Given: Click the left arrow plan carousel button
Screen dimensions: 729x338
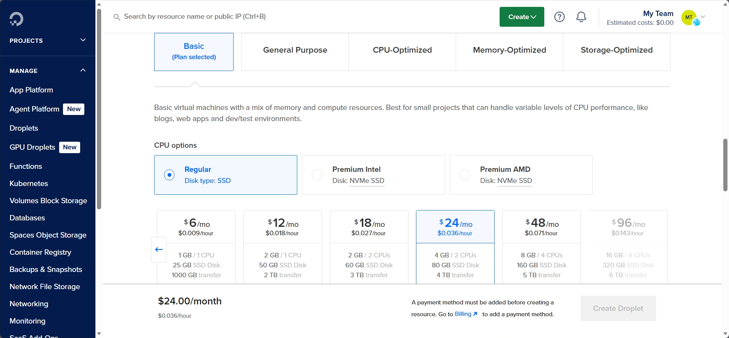Looking at the screenshot, I should [x=159, y=249].
